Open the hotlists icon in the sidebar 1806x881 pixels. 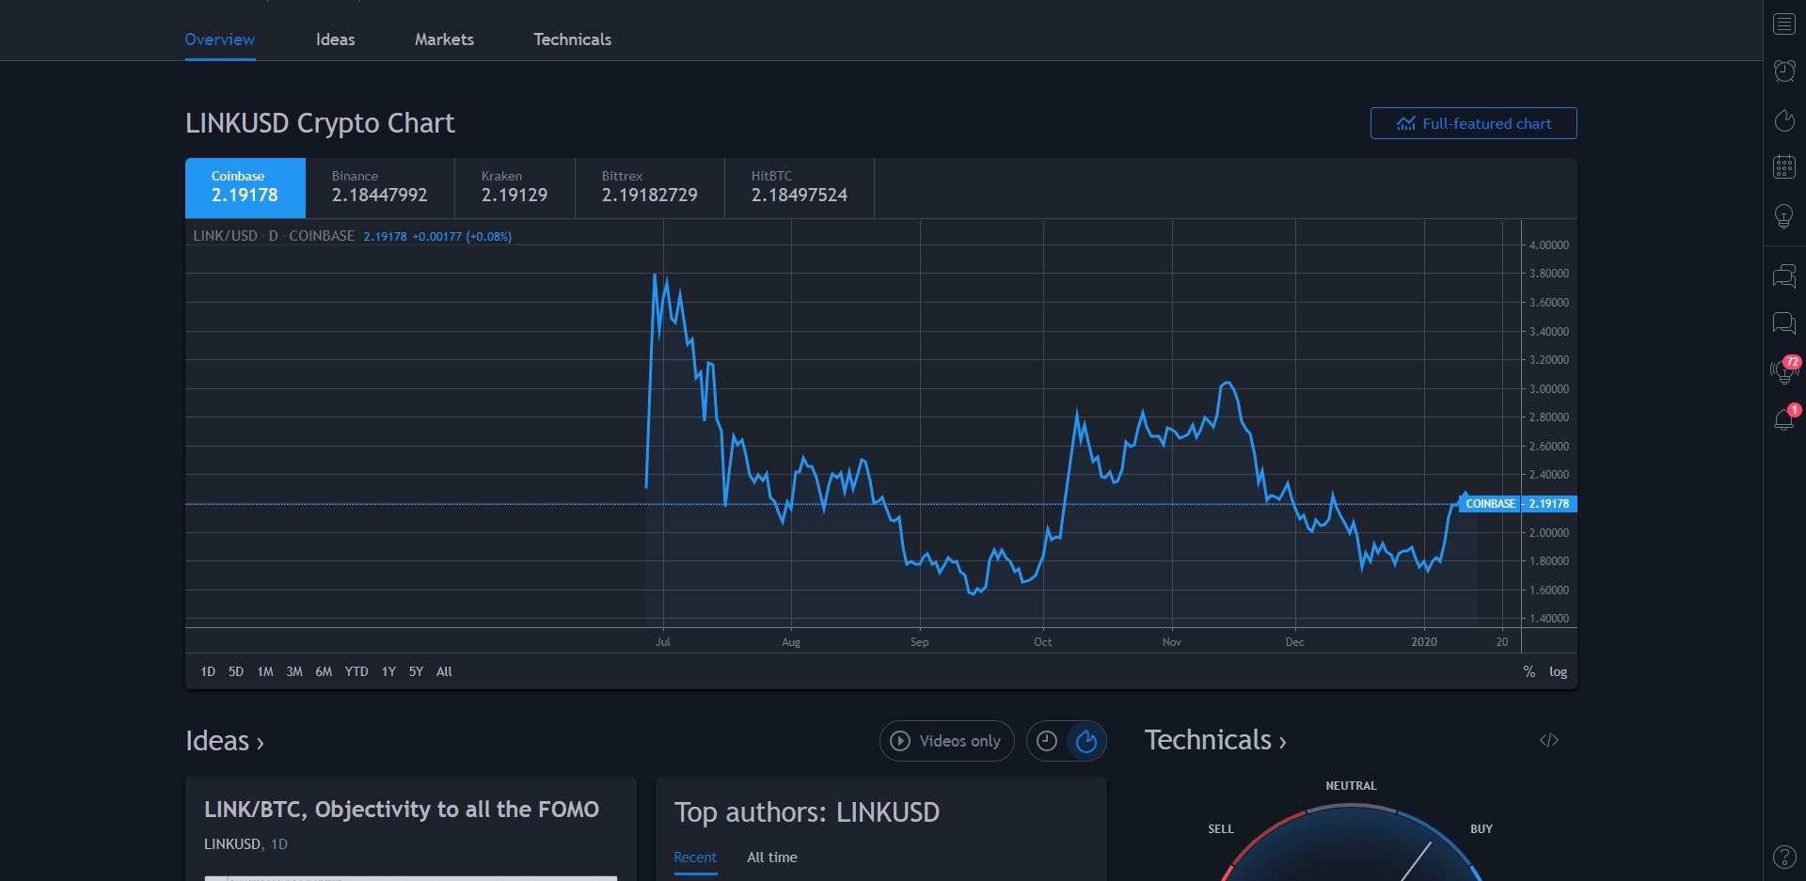[x=1783, y=119]
